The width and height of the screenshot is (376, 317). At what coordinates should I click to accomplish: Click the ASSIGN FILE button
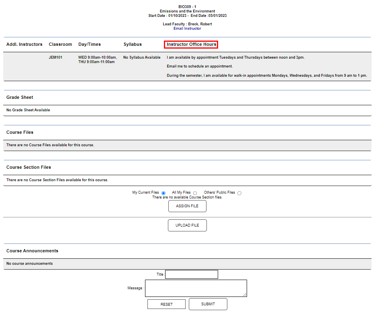pyautogui.click(x=187, y=206)
